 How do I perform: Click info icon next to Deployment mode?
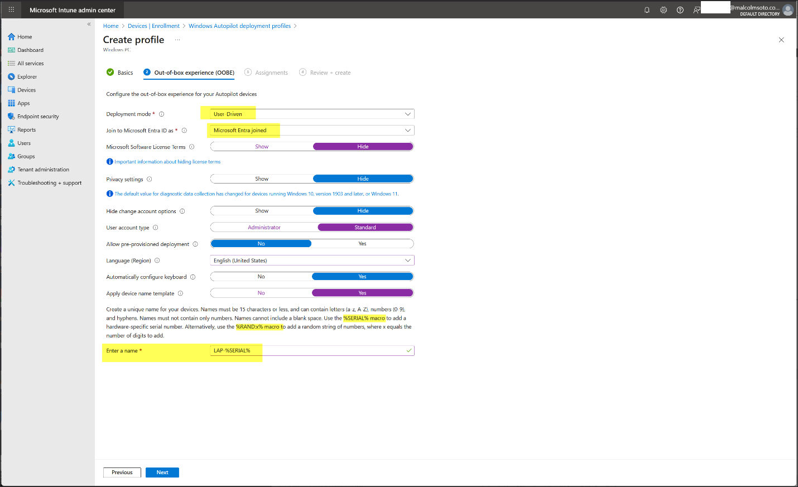[x=162, y=114]
